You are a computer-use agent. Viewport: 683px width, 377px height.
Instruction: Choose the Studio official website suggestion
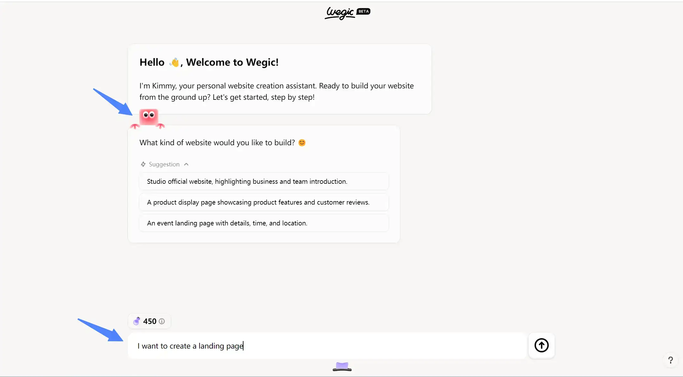tap(264, 181)
